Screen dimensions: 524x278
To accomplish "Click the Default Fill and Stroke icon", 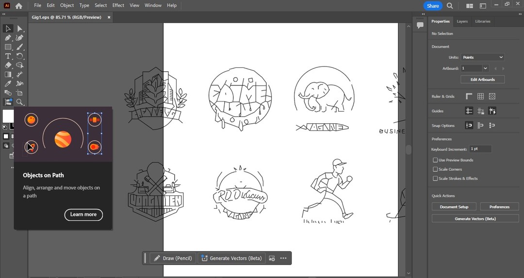I will pyautogui.click(x=5, y=127).
